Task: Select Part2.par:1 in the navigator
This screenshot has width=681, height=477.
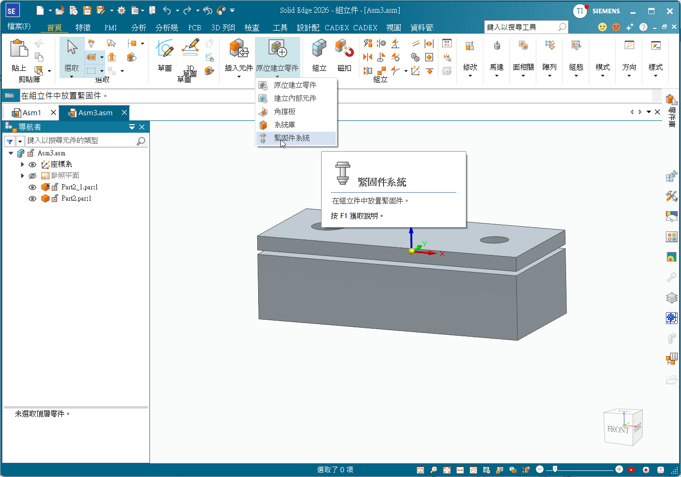Action: pos(76,198)
